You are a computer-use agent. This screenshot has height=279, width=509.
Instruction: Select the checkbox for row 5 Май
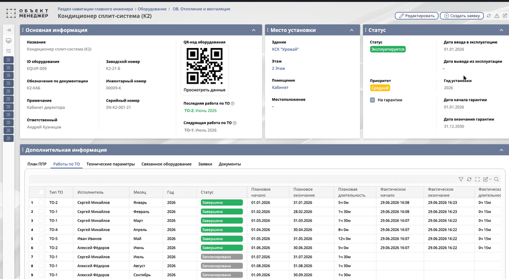[41, 239]
